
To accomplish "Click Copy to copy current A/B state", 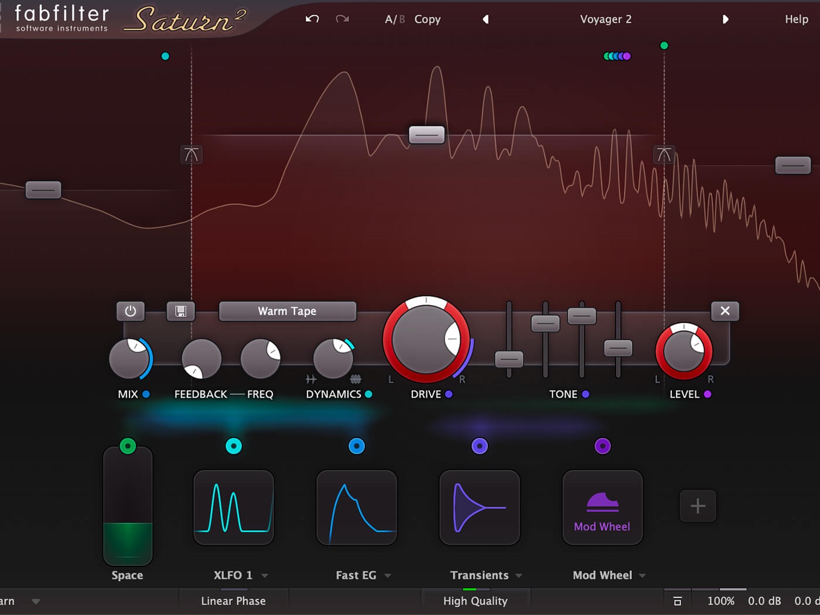I will point(427,19).
